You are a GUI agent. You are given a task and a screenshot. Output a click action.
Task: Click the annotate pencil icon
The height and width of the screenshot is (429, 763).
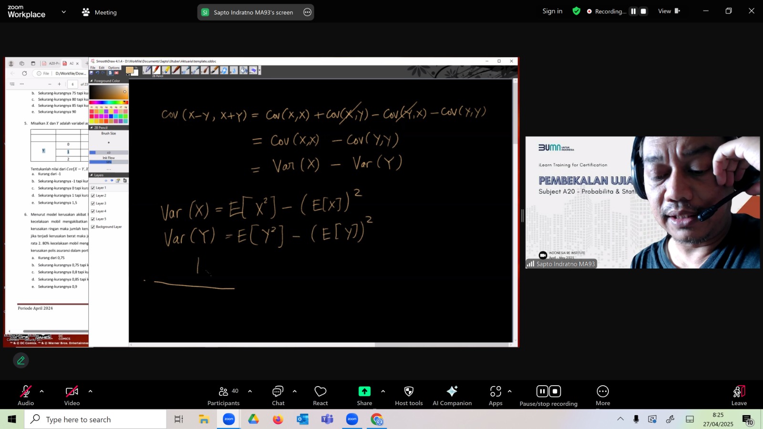[21, 360]
